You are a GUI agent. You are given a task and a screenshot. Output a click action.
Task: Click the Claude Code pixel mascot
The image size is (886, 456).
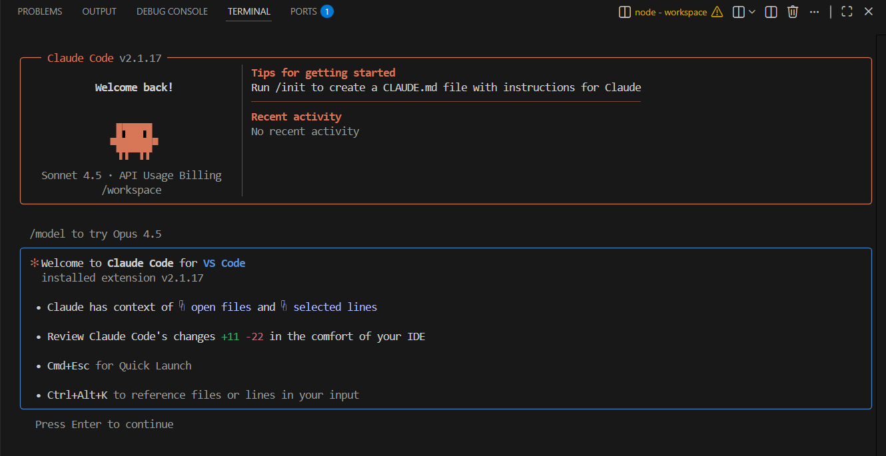tap(134, 141)
